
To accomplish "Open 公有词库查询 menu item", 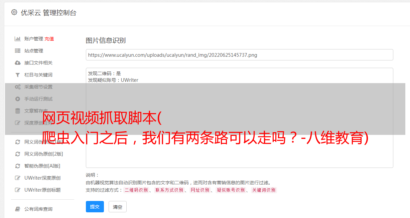I will pyautogui.click(x=38, y=209).
